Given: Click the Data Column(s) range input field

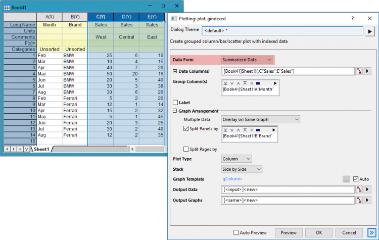Looking at the screenshot, I should coord(288,71).
